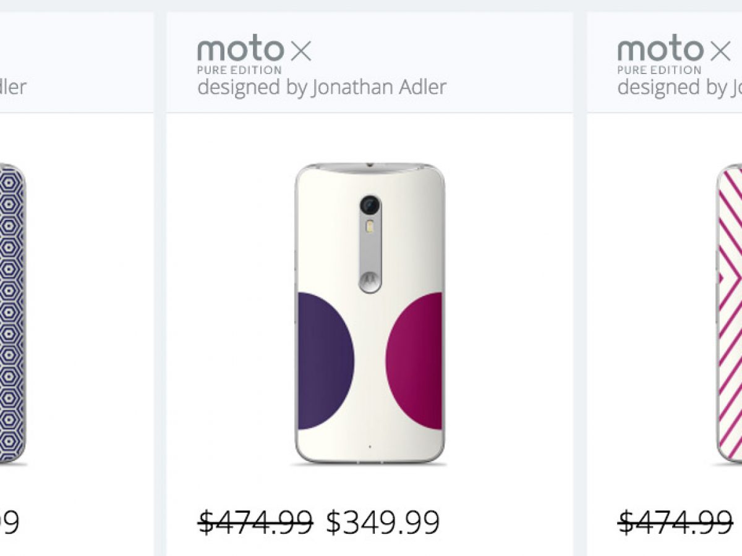The width and height of the screenshot is (742, 556).
Task: Click the X symbol in the center card logo
Action: click(x=301, y=51)
